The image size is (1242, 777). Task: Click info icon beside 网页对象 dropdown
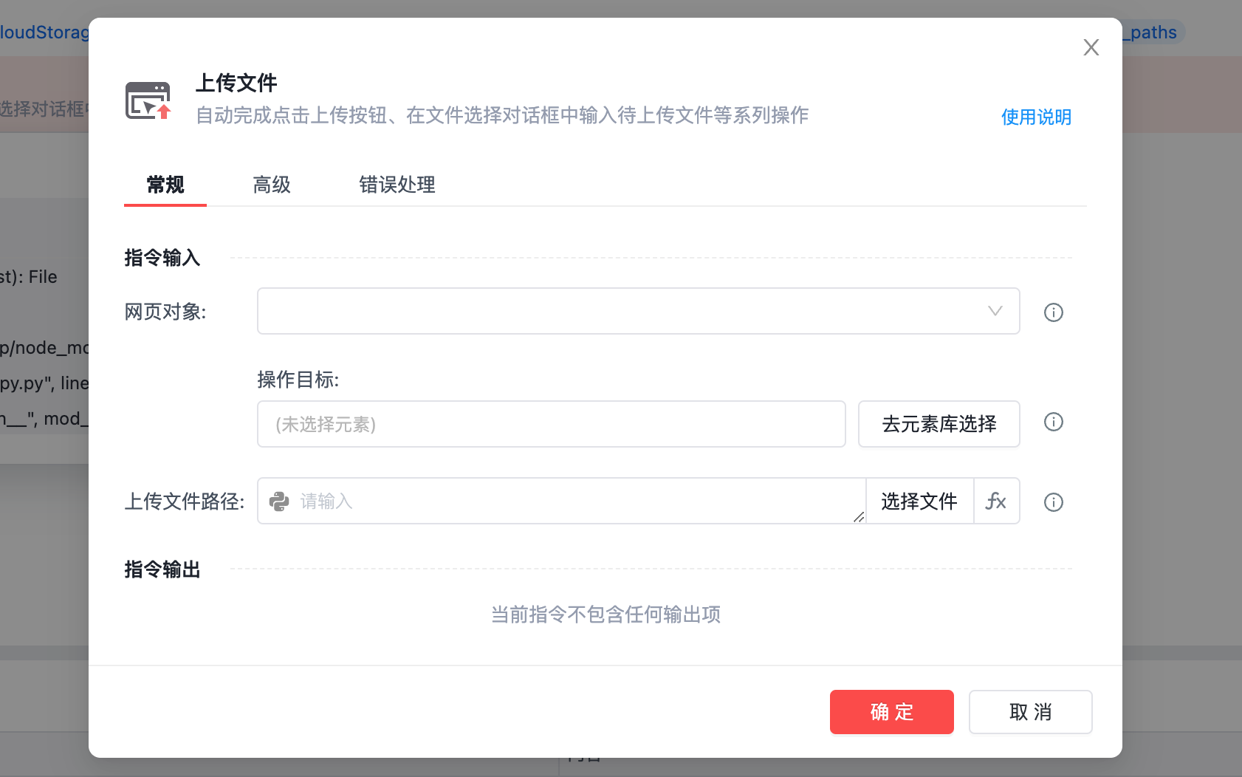click(1053, 312)
